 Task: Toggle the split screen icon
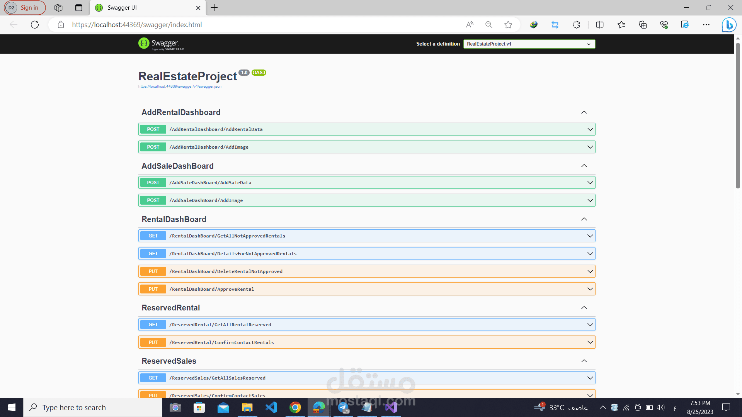(600, 25)
